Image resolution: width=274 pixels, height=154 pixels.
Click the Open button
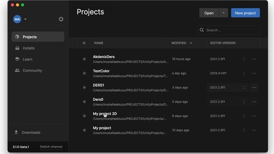[x=209, y=13]
